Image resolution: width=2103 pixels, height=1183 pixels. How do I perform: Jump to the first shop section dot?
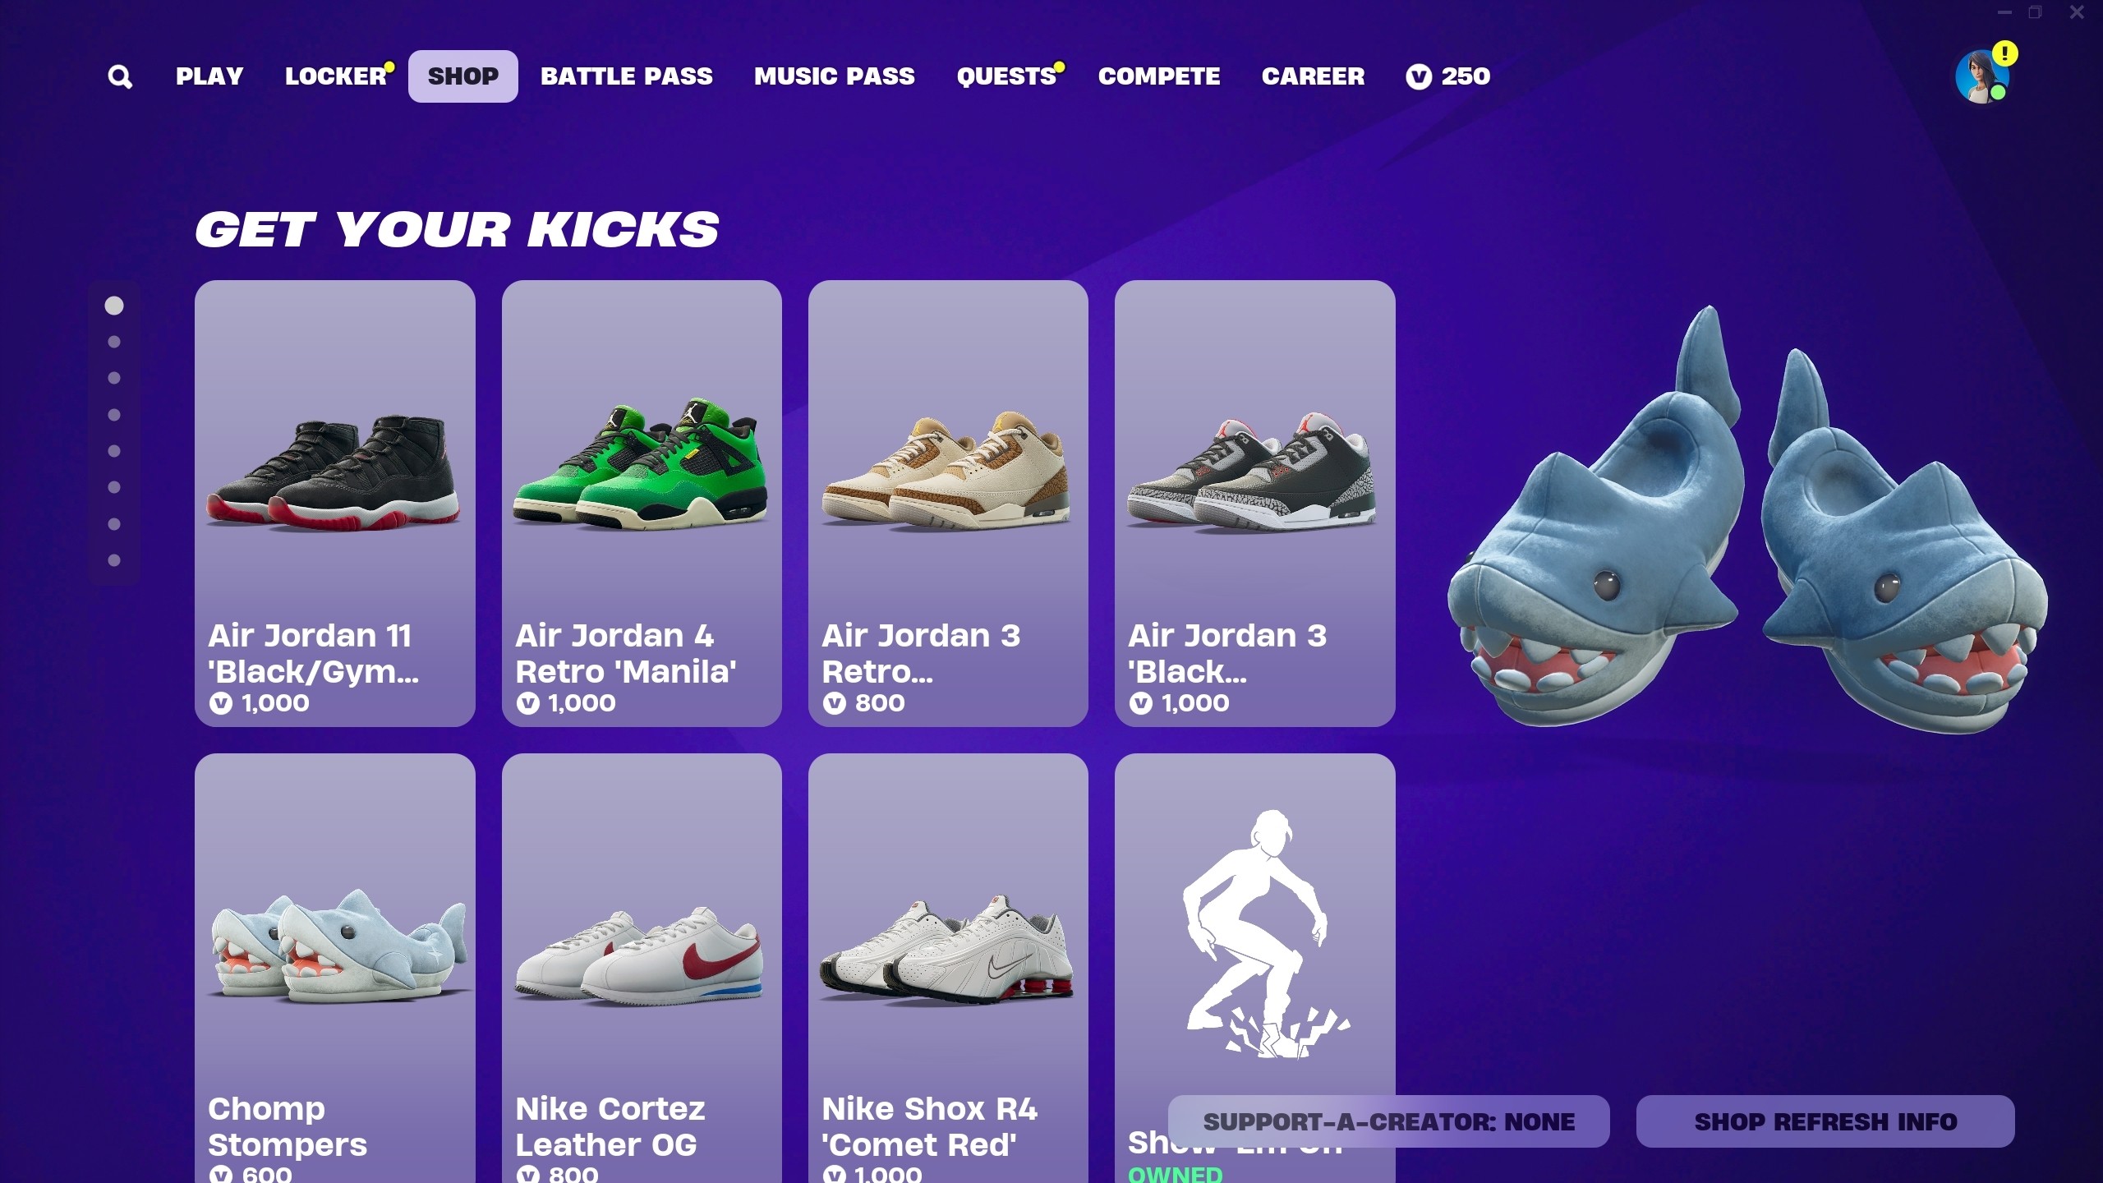114,306
